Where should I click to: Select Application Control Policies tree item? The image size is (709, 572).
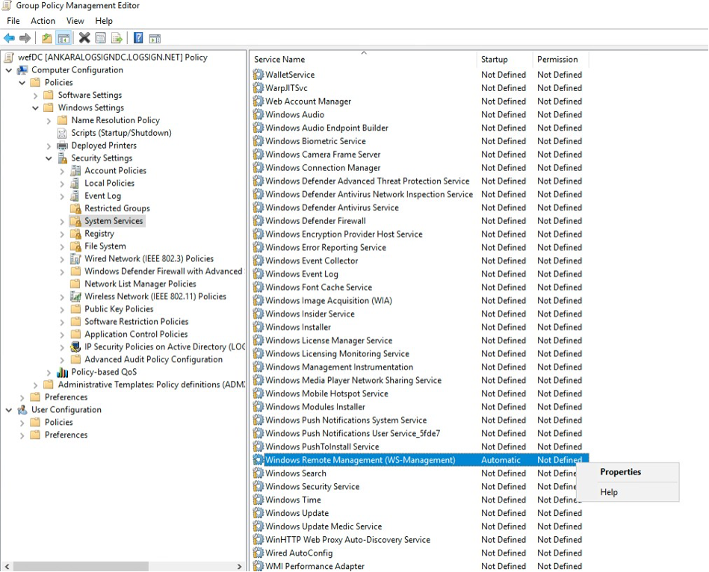coord(136,334)
